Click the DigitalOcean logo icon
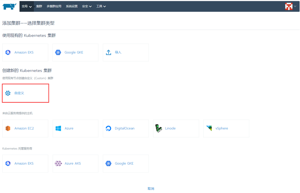 point(109,128)
